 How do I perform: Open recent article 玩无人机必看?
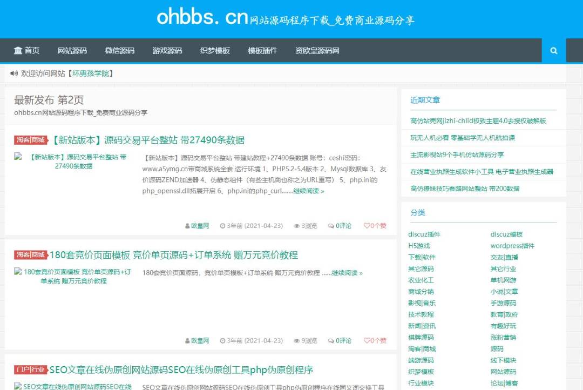[x=463, y=138]
